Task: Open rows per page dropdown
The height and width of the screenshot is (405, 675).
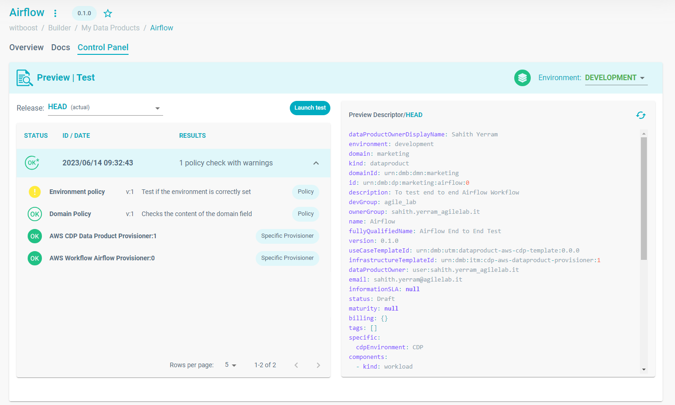Action: pyautogui.click(x=230, y=365)
